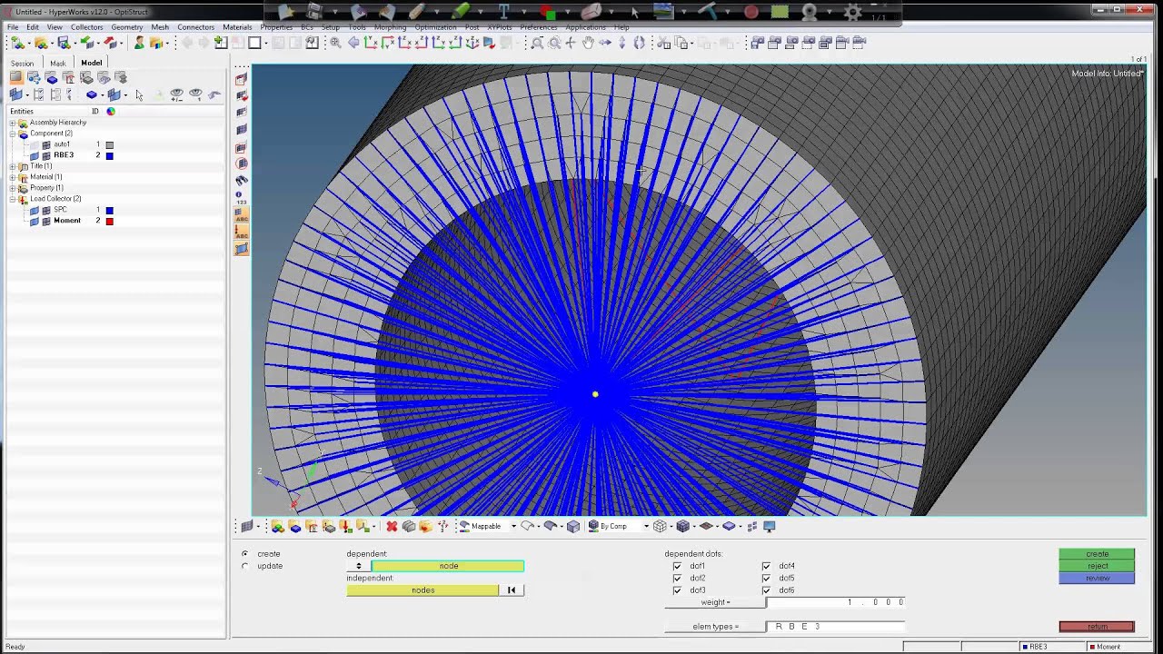
Task: Click the red delete X icon
Action: point(392,526)
